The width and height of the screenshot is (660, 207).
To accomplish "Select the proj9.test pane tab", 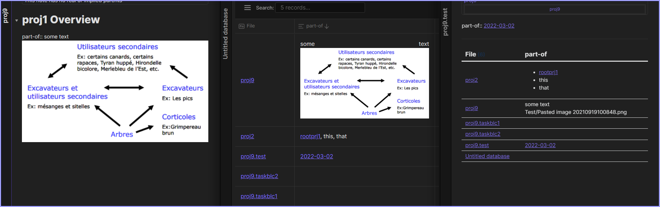I will pos(445,22).
